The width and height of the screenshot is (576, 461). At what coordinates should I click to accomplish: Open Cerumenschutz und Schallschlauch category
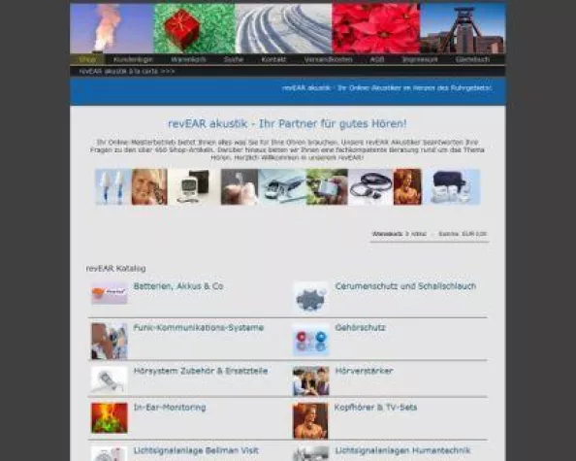(405, 286)
